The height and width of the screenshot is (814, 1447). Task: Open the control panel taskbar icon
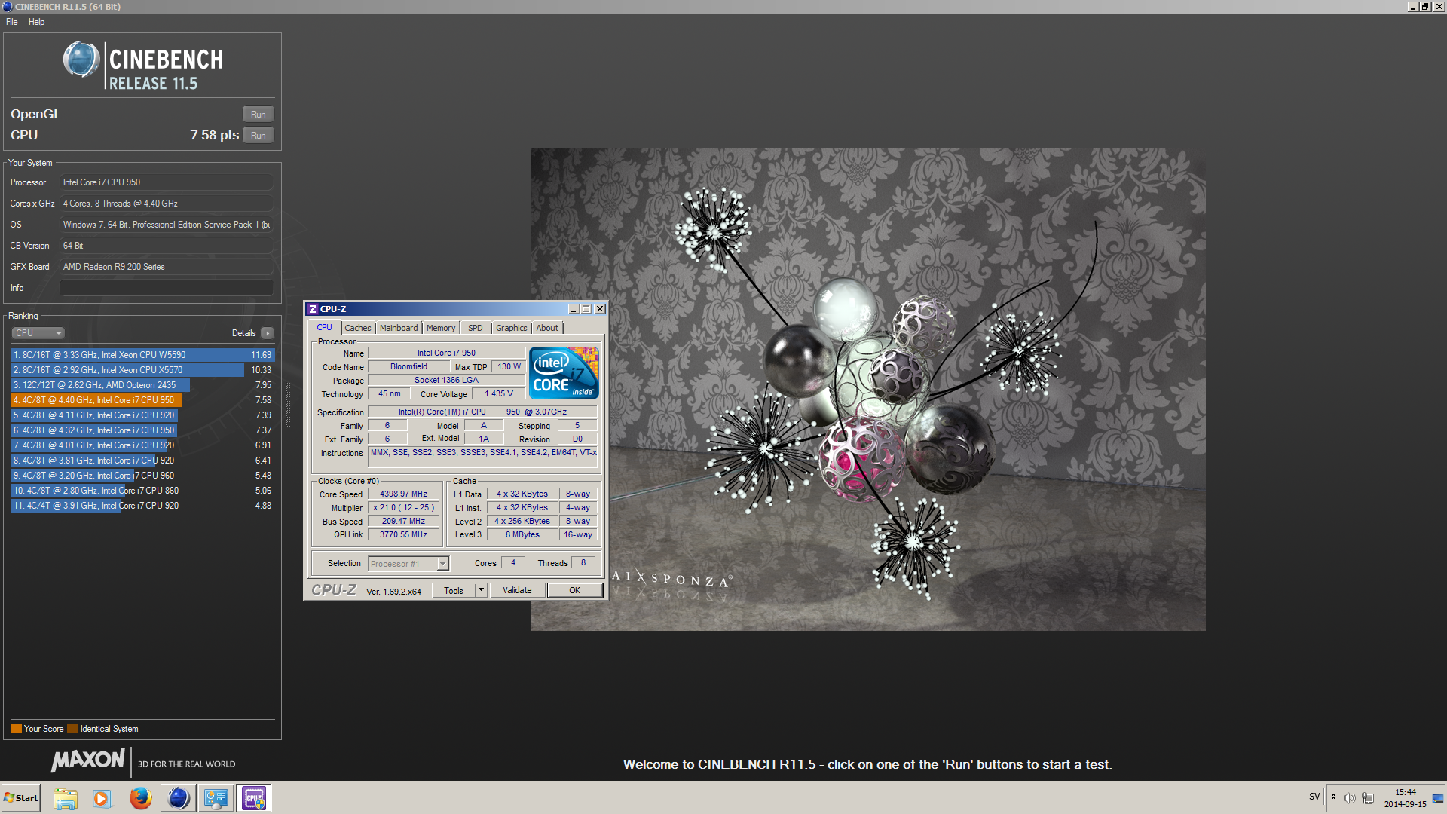[x=216, y=798]
